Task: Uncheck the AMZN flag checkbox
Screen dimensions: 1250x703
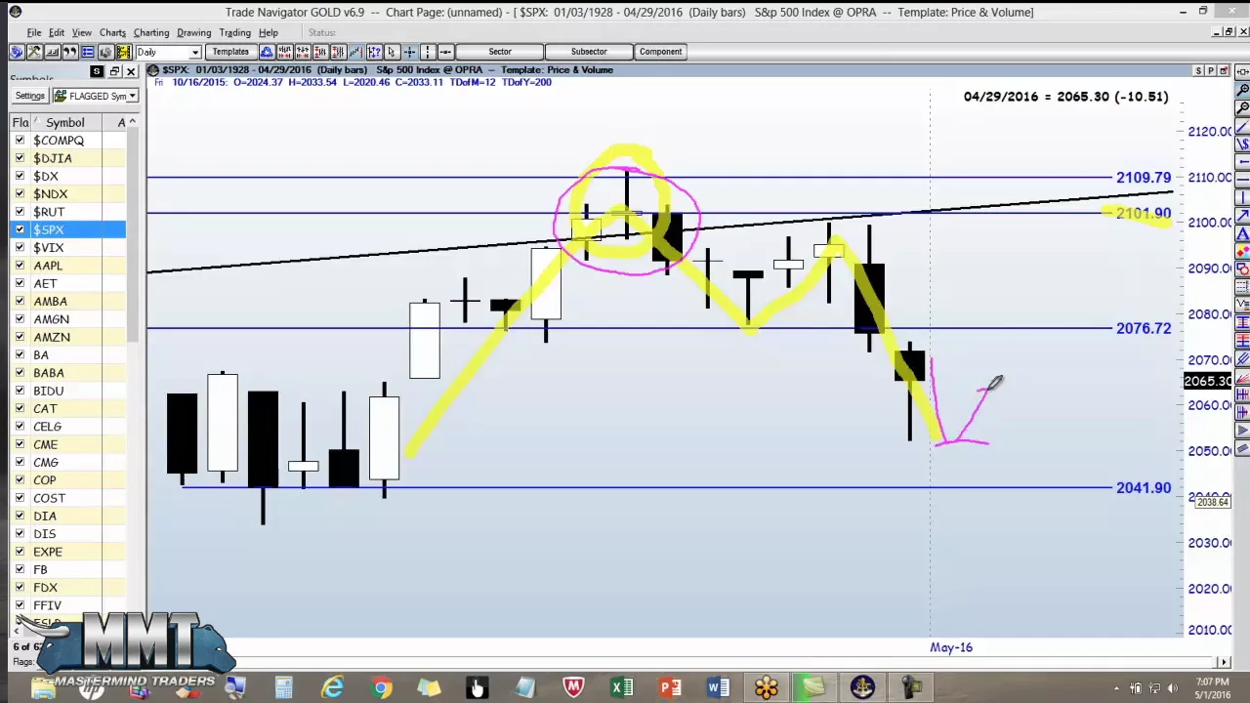Action: pos(20,337)
